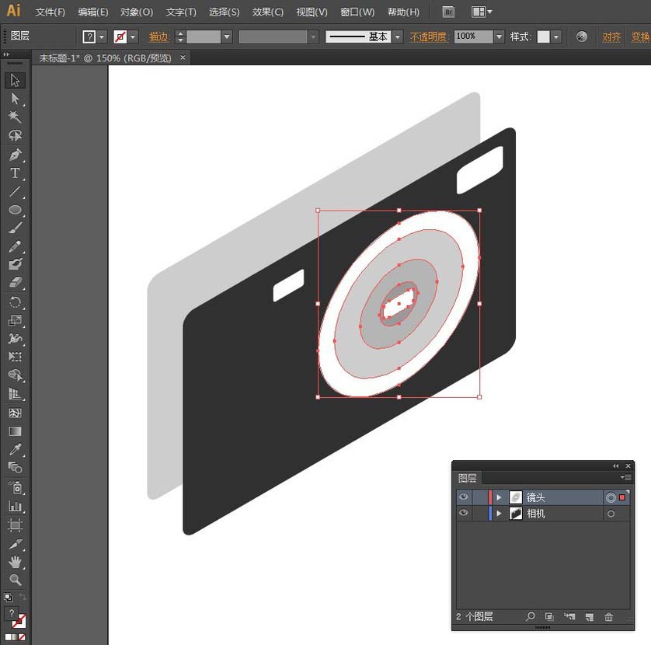Click the 不透明度 link in control bar

coord(430,37)
